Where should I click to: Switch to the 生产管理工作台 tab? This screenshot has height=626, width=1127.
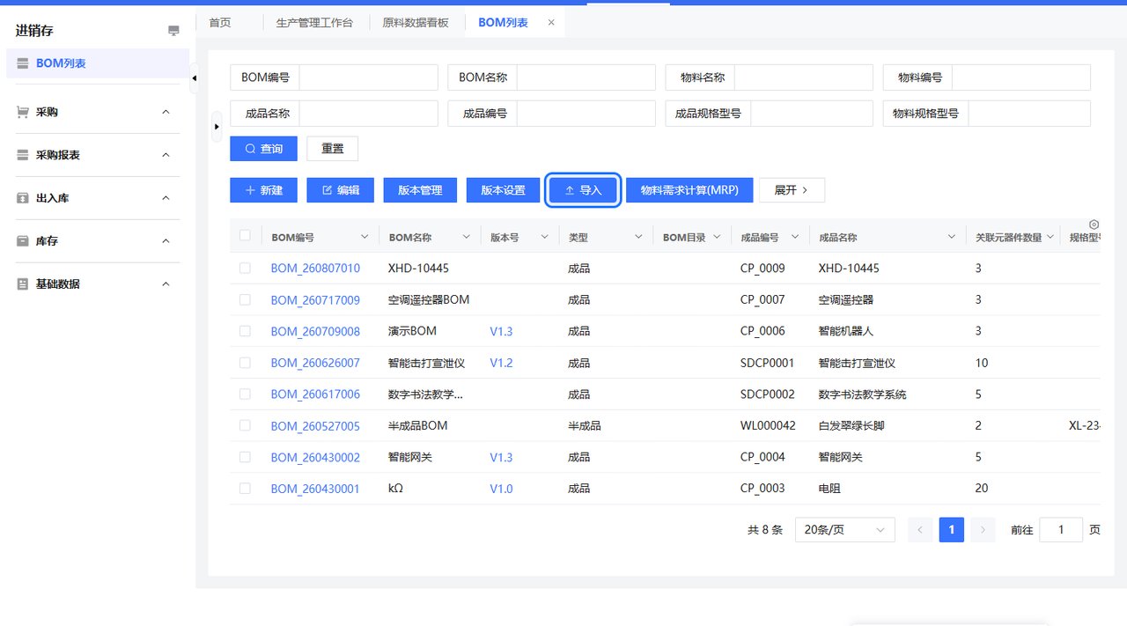pyautogui.click(x=314, y=23)
